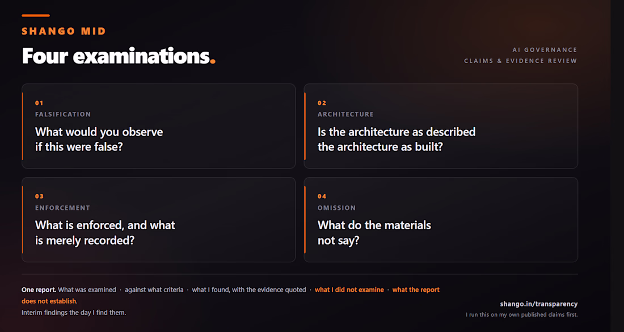Click the orange 03 number label

tap(39, 196)
